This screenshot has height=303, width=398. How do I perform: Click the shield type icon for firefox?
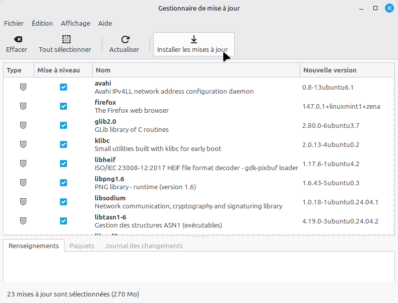[23, 106]
